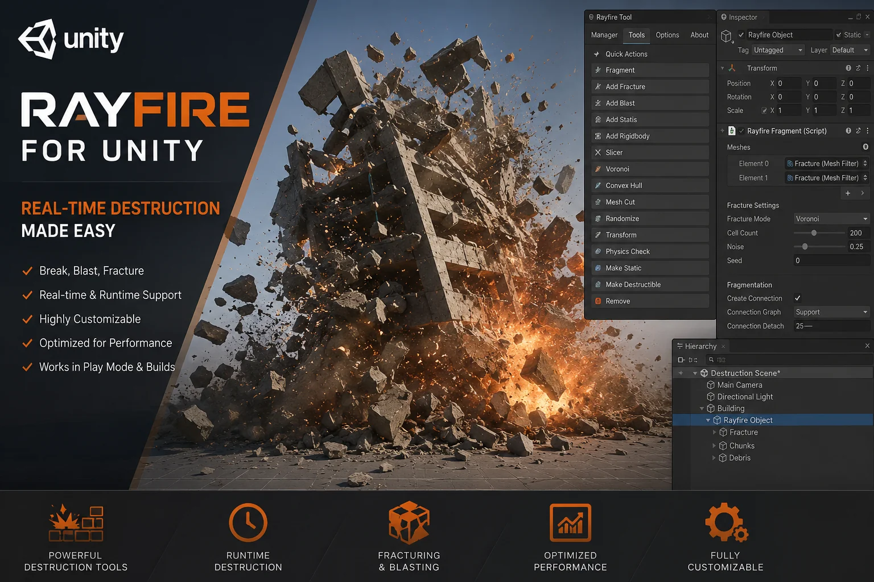Click the Connection Detach value field

832,326
